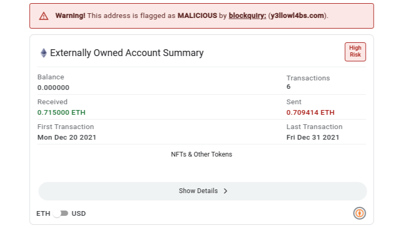406x228 pixels.
Task: Click the Transactions count value 6
Action: coord(288,87)
